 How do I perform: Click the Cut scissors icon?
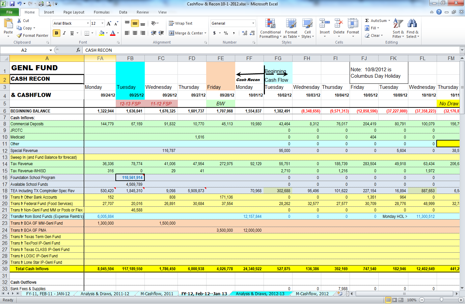coord(20,21)
